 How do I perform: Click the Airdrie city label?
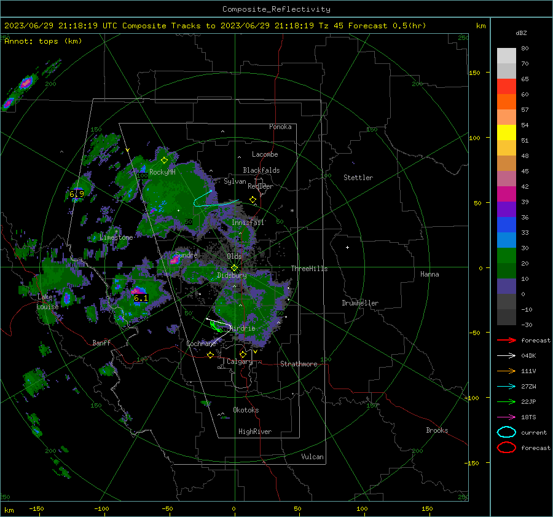(x=242, y=328)
